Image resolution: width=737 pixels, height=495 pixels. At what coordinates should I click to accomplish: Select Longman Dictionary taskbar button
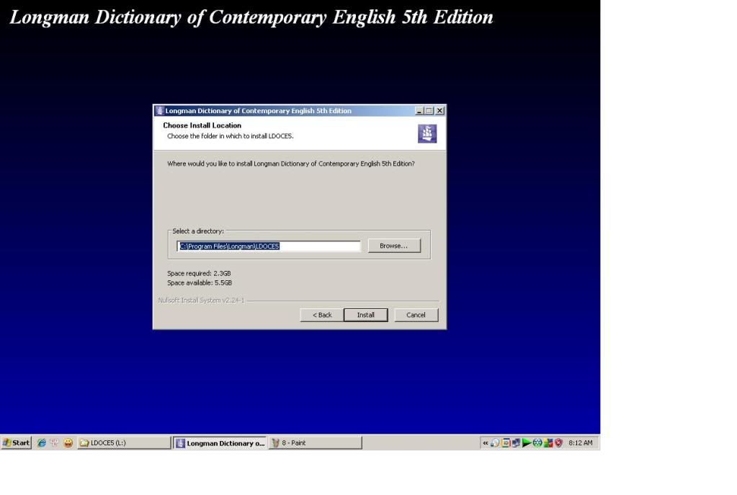pyautogui.click(x=220, y=443)
